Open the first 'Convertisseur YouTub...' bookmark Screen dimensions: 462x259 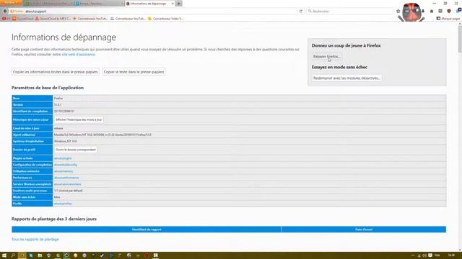[90, 19]
